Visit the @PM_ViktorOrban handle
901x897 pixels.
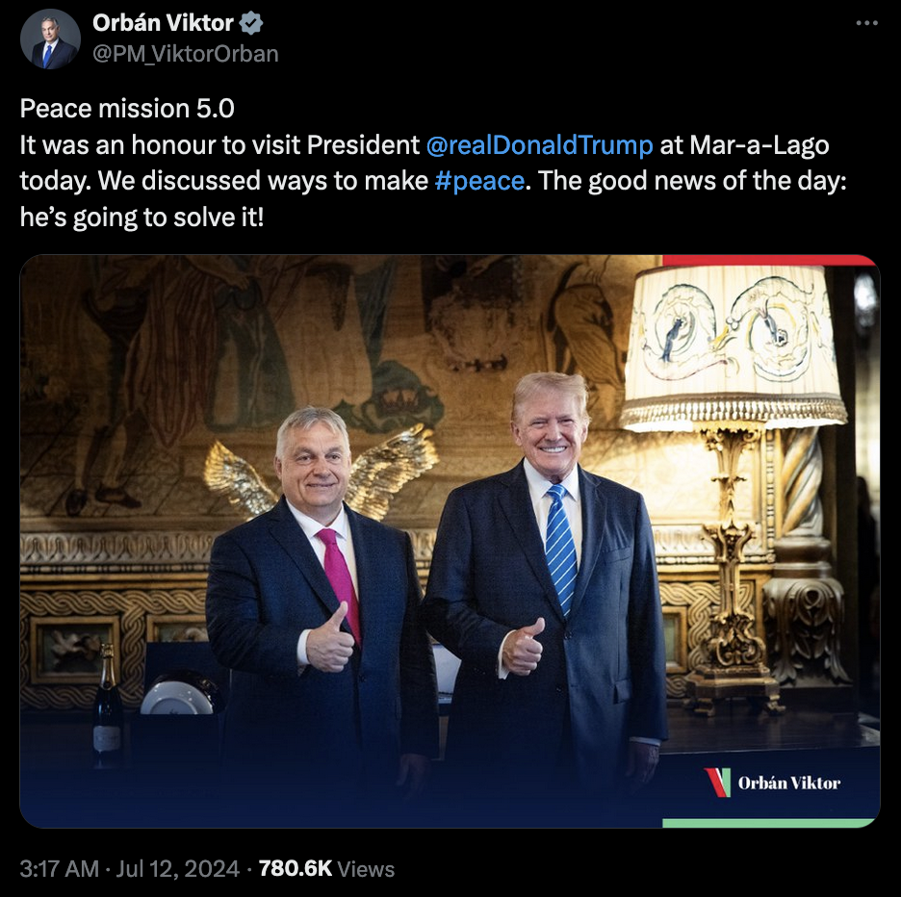186,54
